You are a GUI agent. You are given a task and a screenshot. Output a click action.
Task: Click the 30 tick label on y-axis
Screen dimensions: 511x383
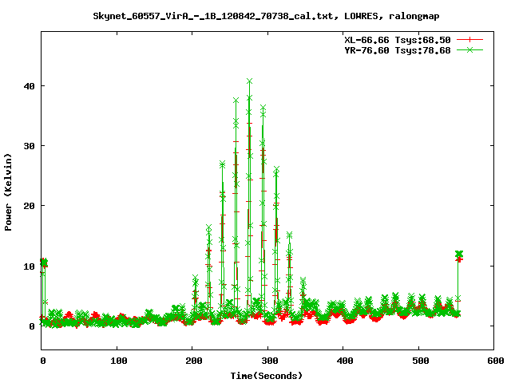click(30, 146)
